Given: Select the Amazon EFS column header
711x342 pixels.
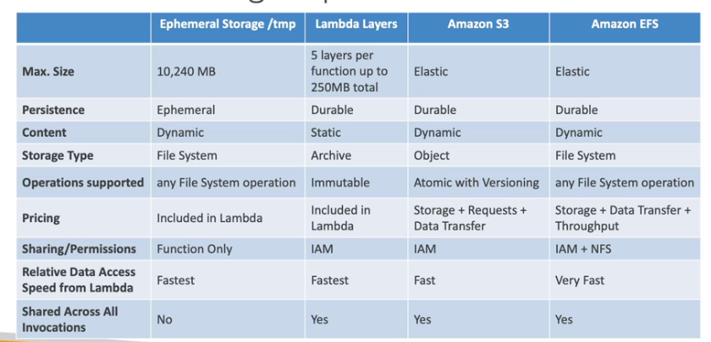Looking at the screenshot, I should point(625,24).
